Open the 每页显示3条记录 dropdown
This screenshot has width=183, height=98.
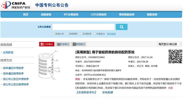click(170, 44)
